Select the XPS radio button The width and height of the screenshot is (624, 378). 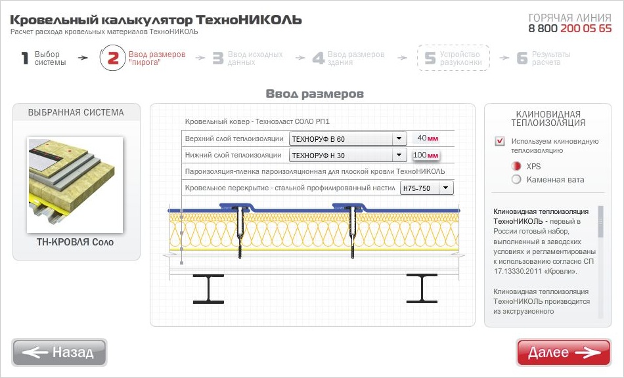[x=516, y=167]
